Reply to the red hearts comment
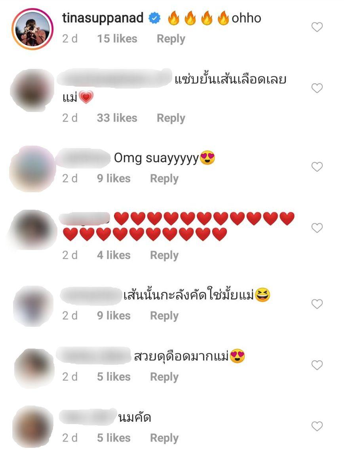 [164, 255]
